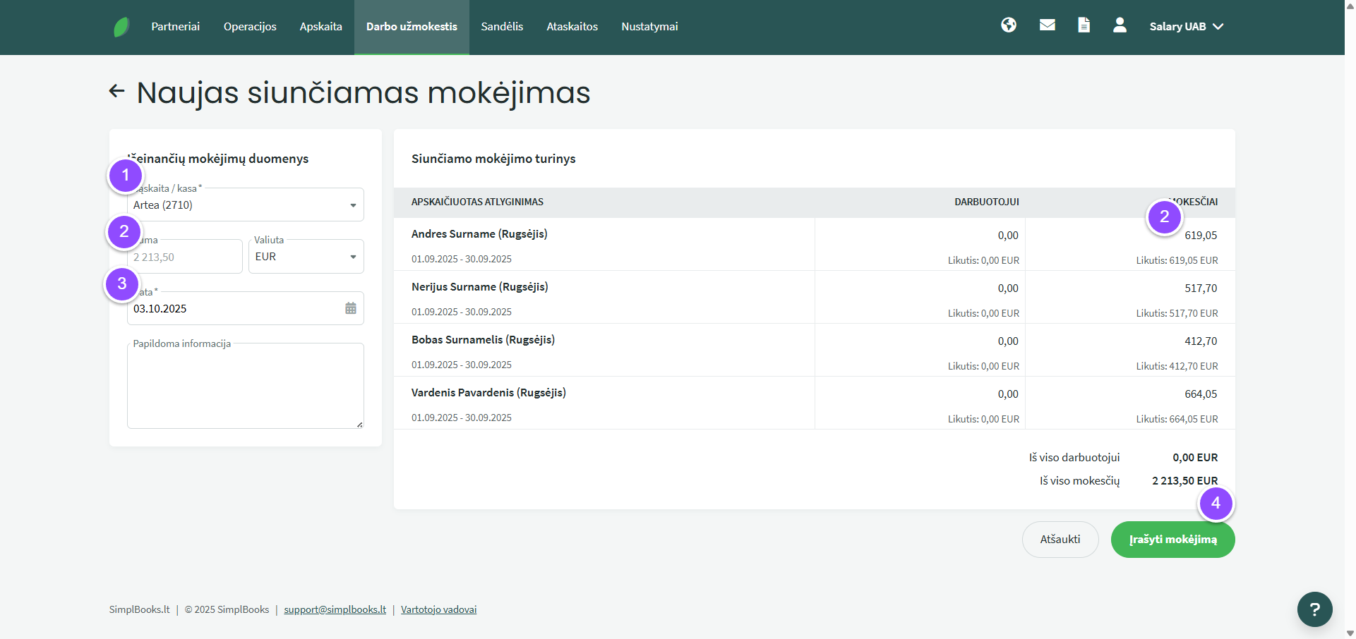This screenshot has height=639, width=1356.
Task: Expand the Artea (2710) account dropdown
Action: tap(245, 205)
